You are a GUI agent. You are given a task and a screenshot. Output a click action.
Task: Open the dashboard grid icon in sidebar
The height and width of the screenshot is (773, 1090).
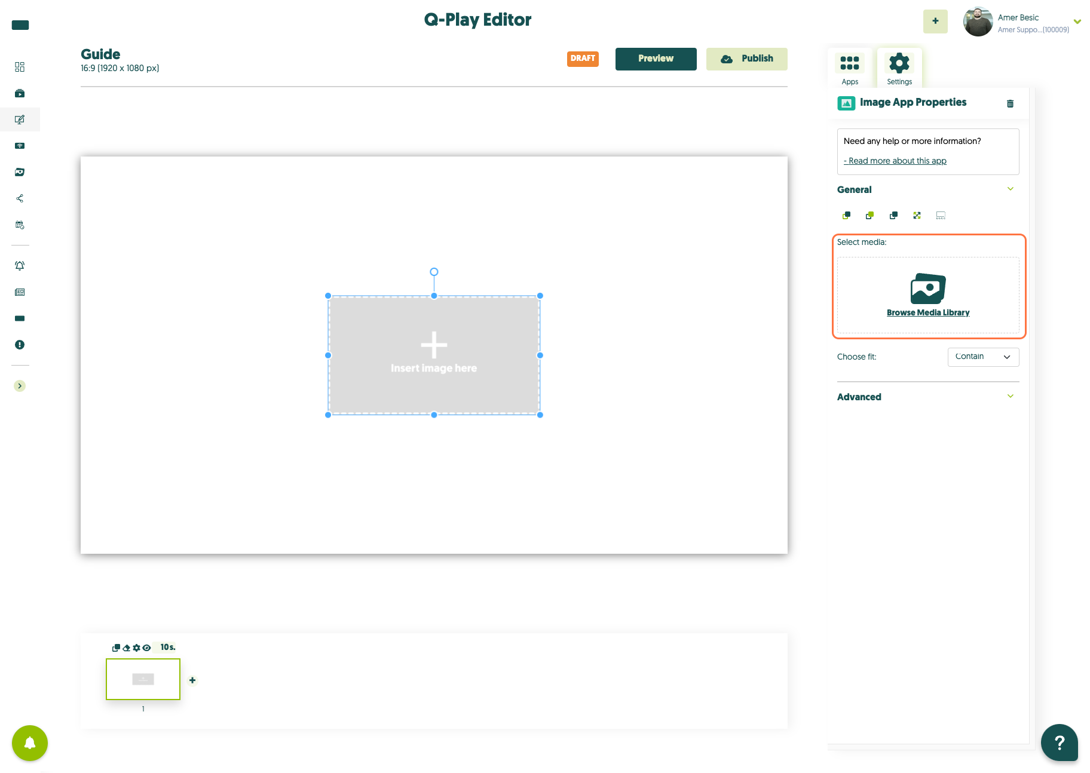pos(20,67)
